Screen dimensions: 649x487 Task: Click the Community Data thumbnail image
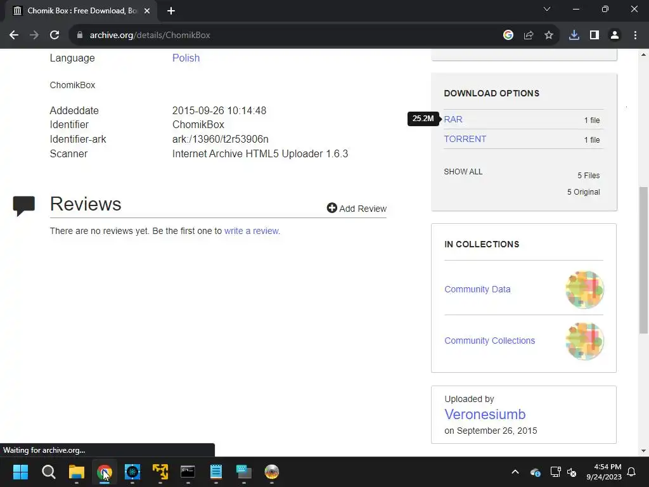[584, 289]
